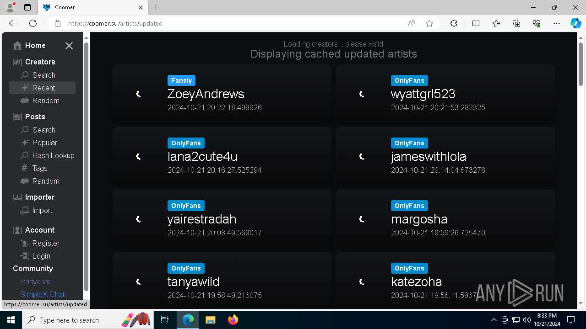Screen dimensions: 586x329
Task: Click the Posts section icon
Action: [17, 117]
